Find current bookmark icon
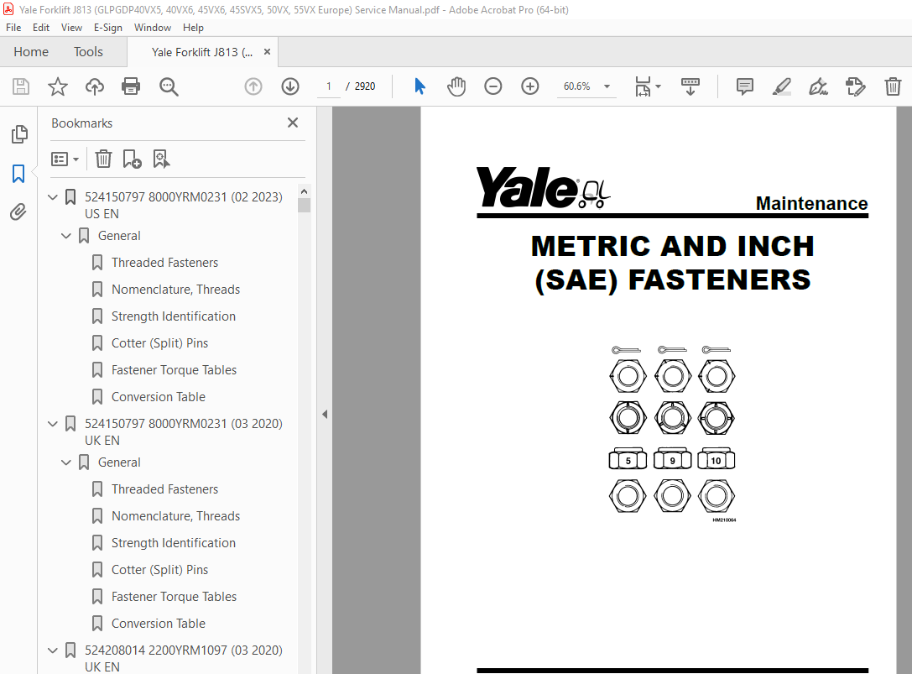This screenshot has height=674, width=912. 161,159
